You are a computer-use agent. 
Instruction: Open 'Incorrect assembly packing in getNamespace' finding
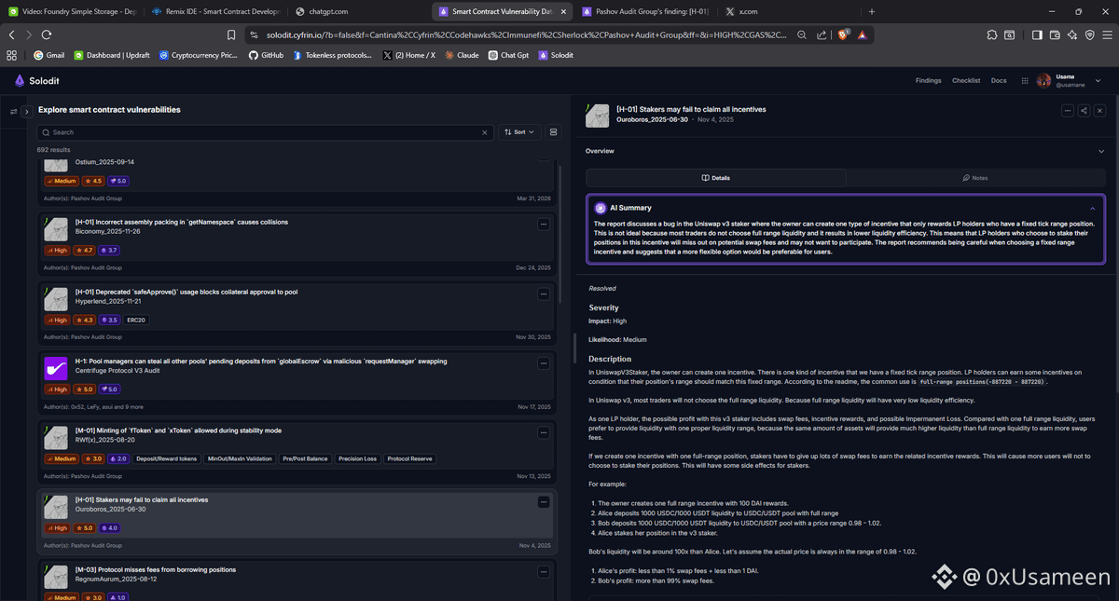point(182,222)
